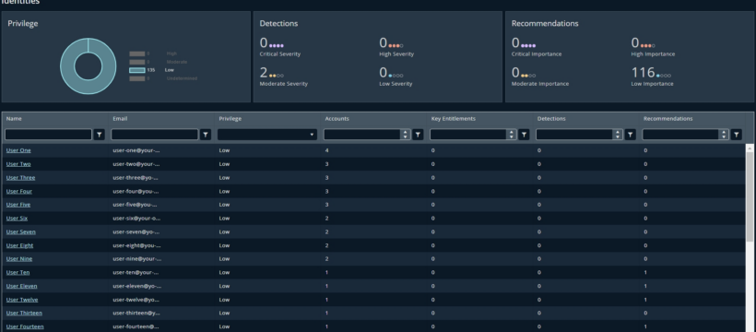This screenshot has width=756, height=332.
Task: Open the Privilege filter dropdown
Action: tap(267, 135)
